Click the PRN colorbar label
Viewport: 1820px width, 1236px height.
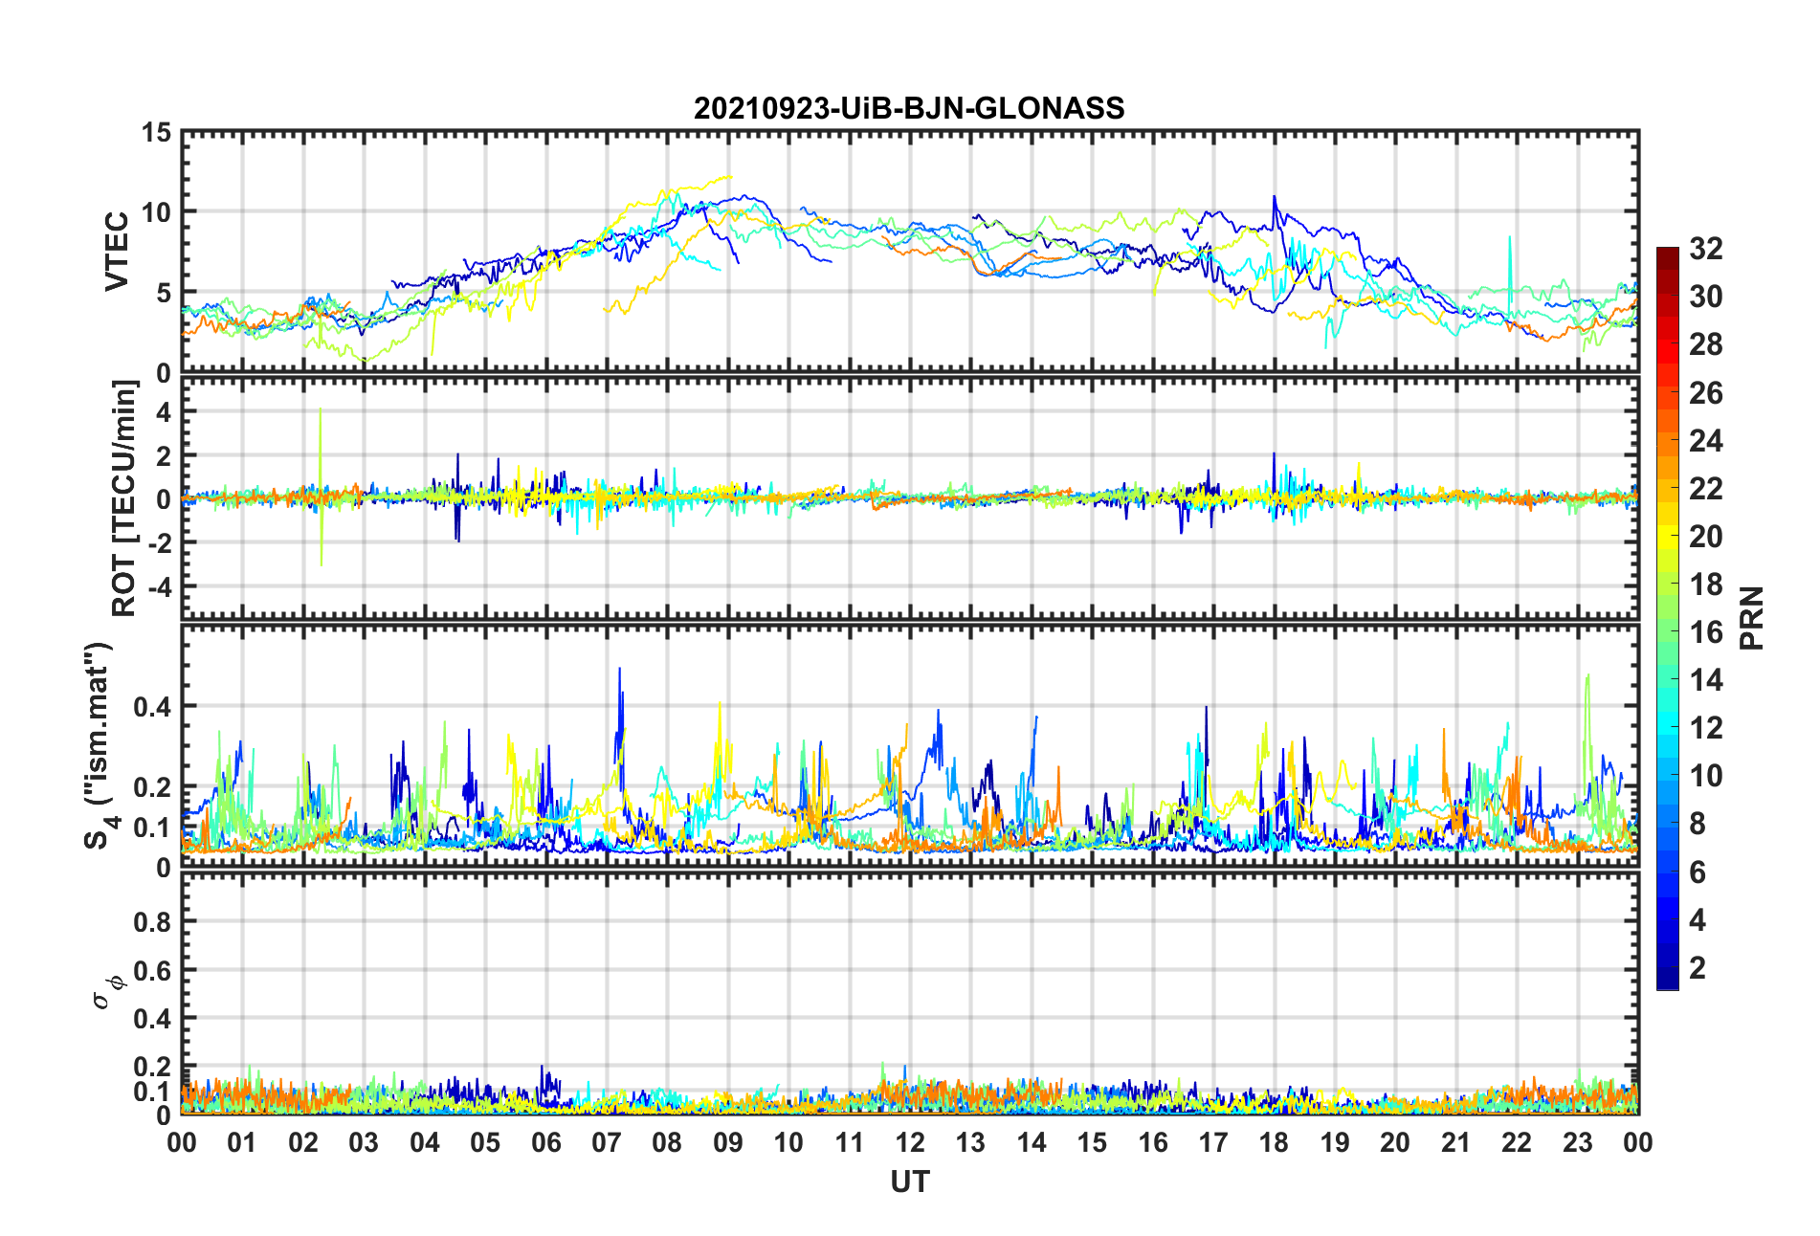tap(1751, 618)
